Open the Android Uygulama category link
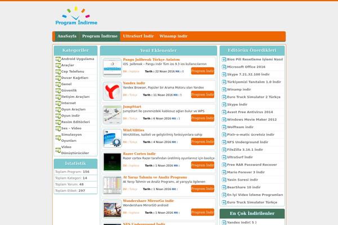Image resolution: width=338 pixels, height=225 pixels. point(78,58)
